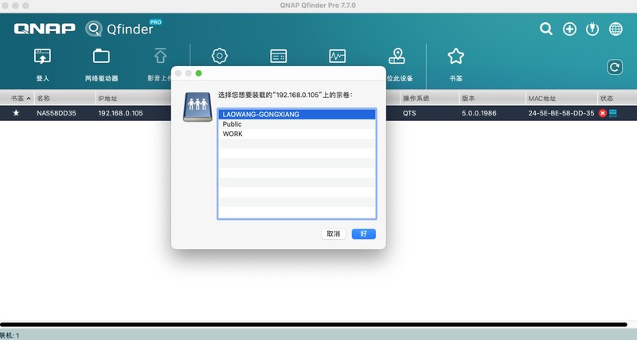637x340 pixels.
Task: Click the shared volume people icon
Action: 197,107
